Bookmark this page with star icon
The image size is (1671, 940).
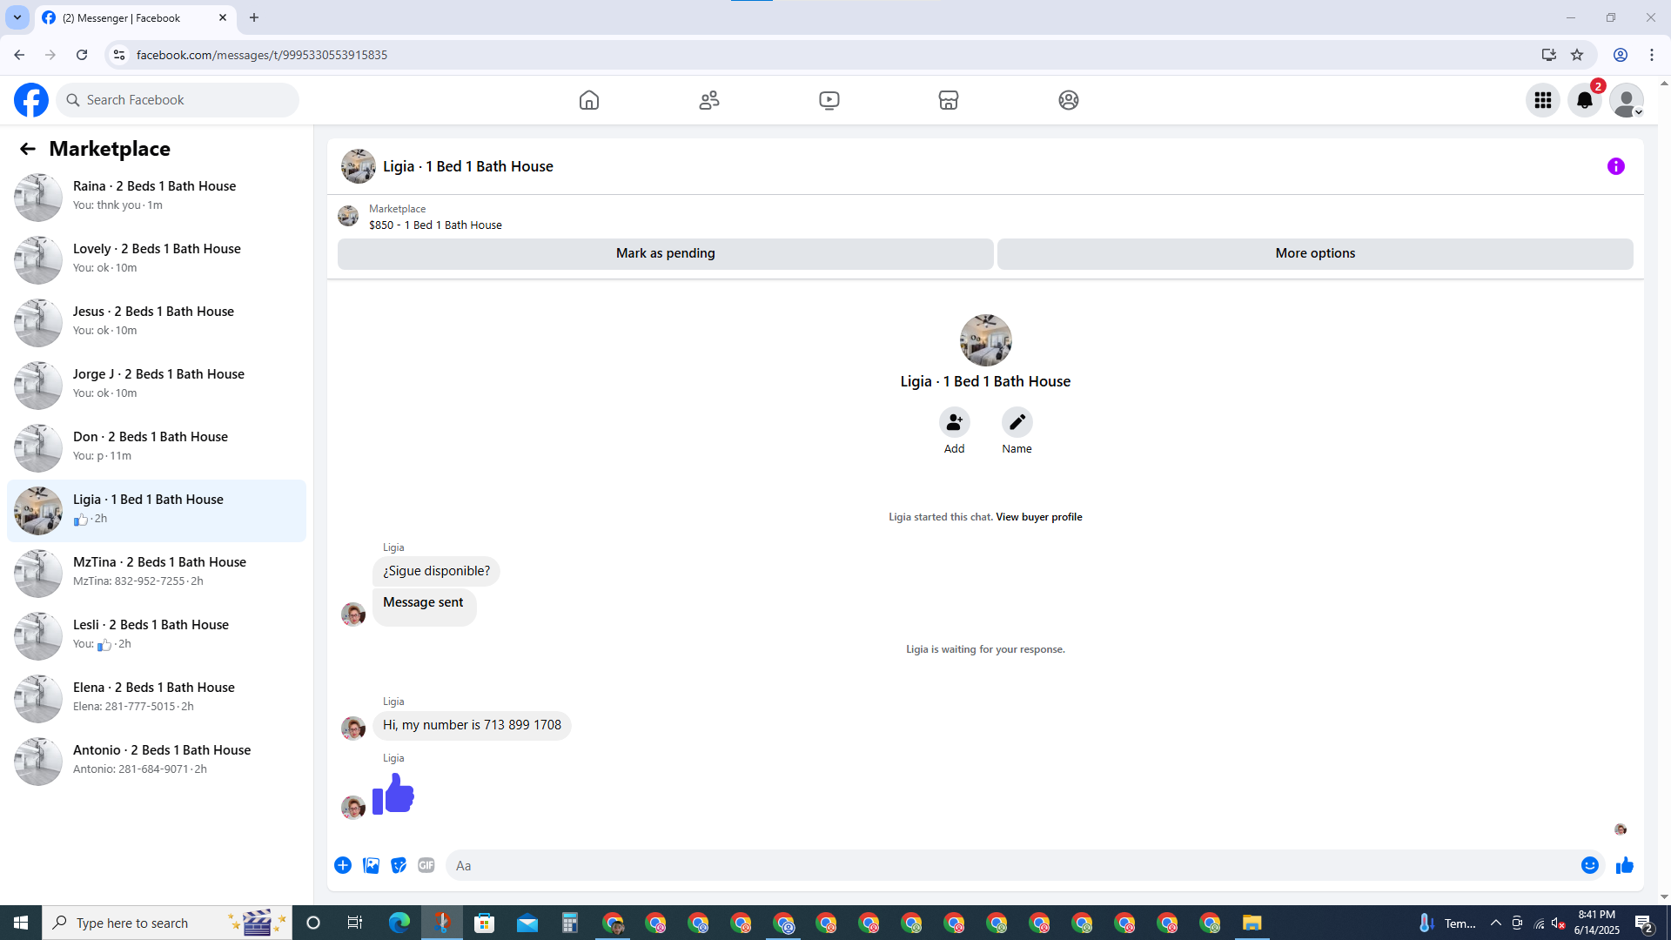(1577, 55)
